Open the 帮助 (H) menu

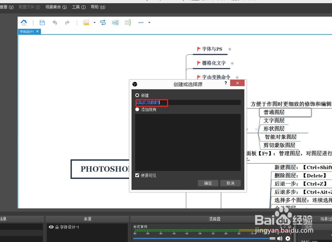click(98, 7)
